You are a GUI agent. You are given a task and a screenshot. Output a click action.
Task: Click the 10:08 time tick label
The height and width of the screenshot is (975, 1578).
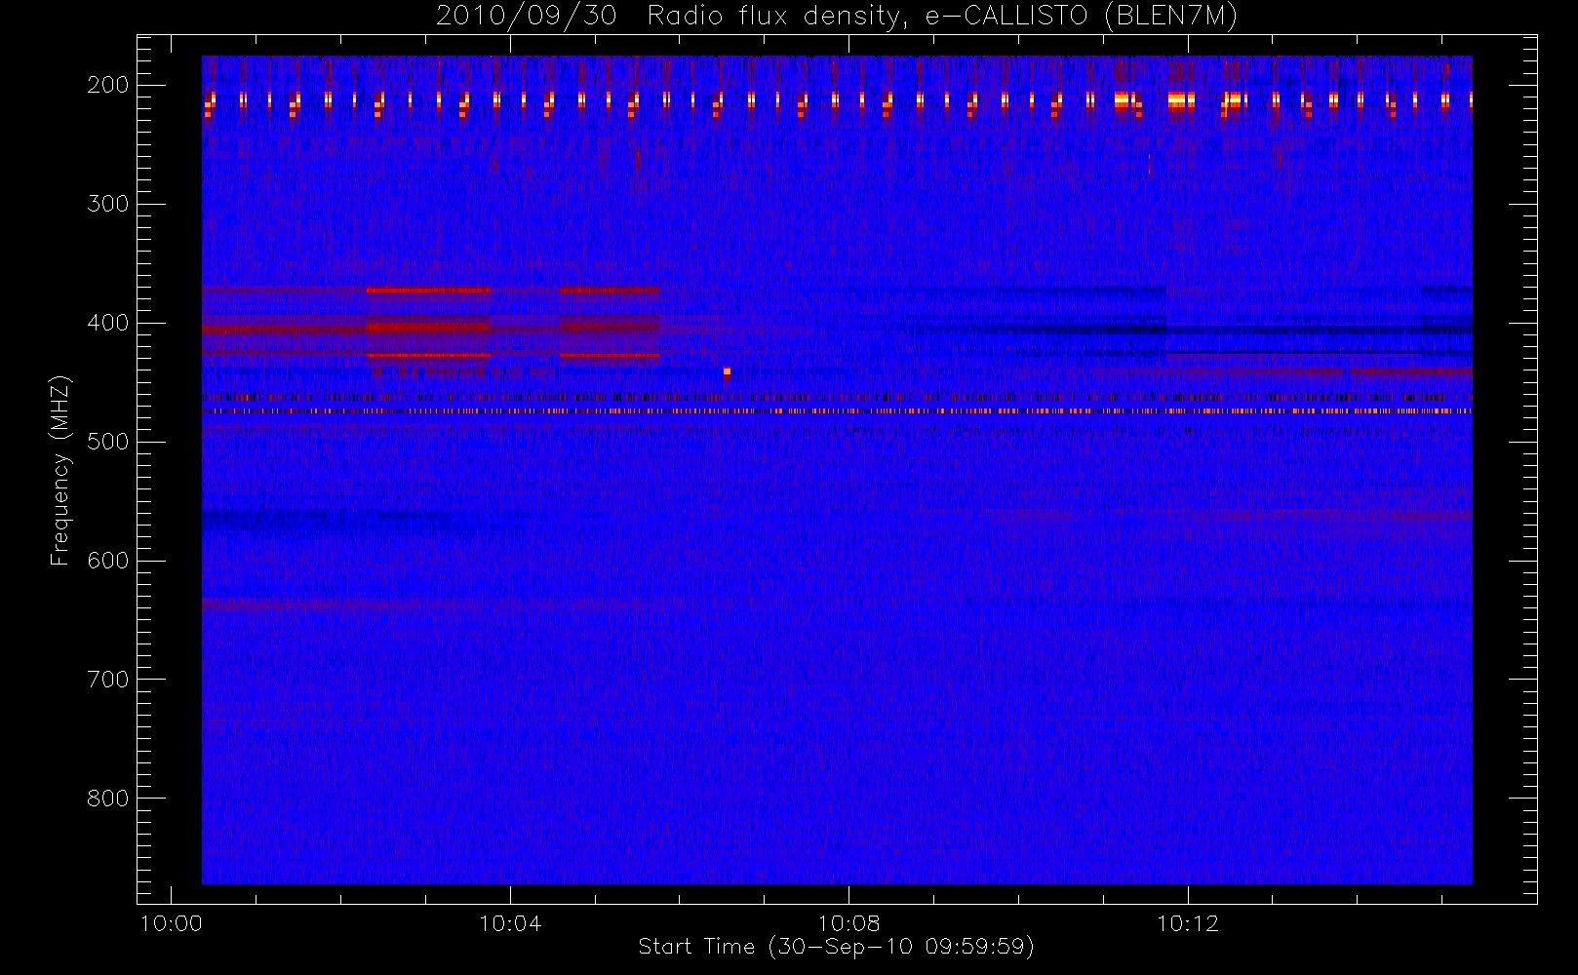[x=848, y=923]
